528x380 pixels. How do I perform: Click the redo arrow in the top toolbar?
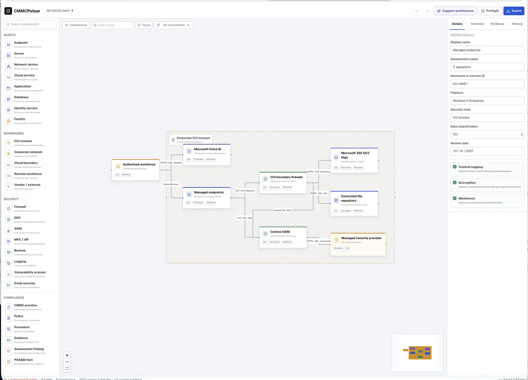(x=427, y=11)
